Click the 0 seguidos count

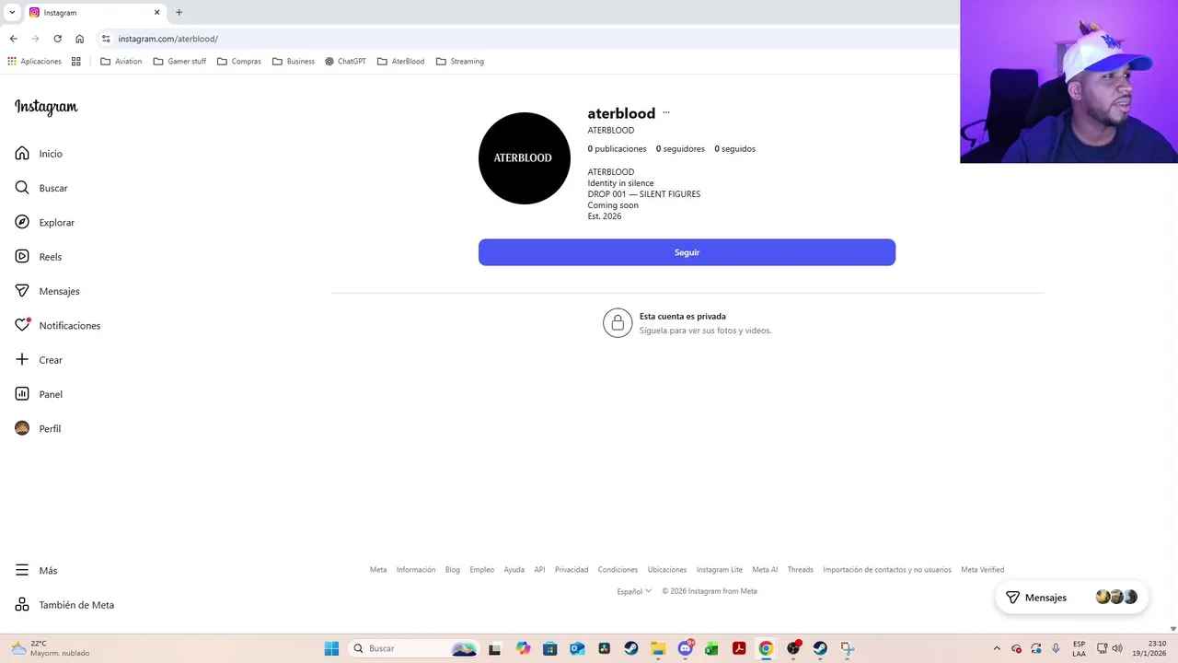coord(734,149)
